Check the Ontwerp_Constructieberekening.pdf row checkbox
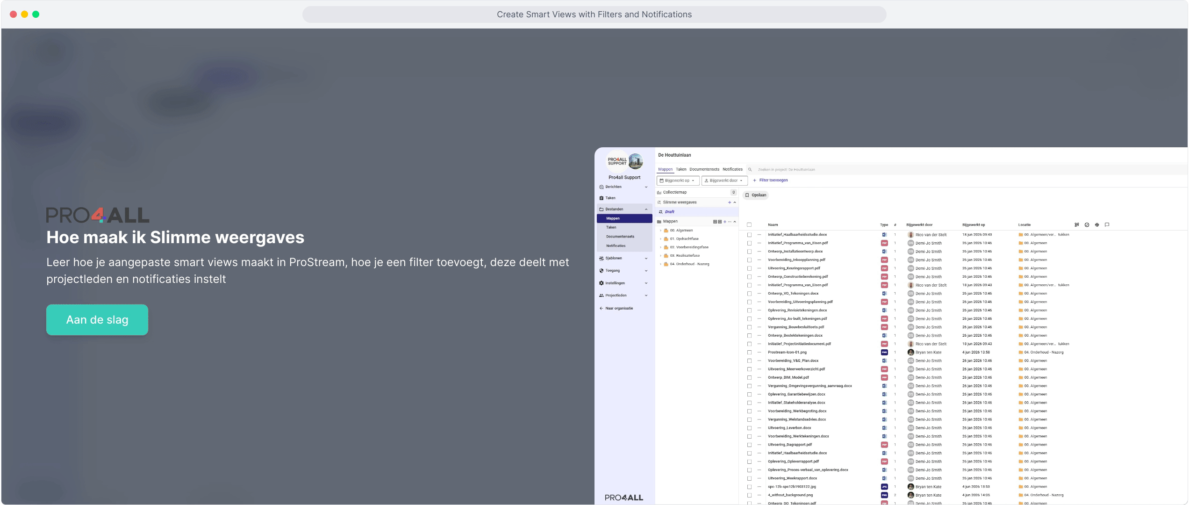Viewport: 1189px width, 505px height. 749,277
